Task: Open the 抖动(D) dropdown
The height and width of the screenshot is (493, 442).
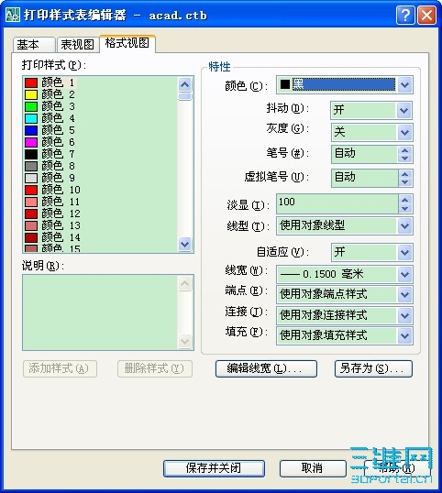Action: click(x=403, y=110)
